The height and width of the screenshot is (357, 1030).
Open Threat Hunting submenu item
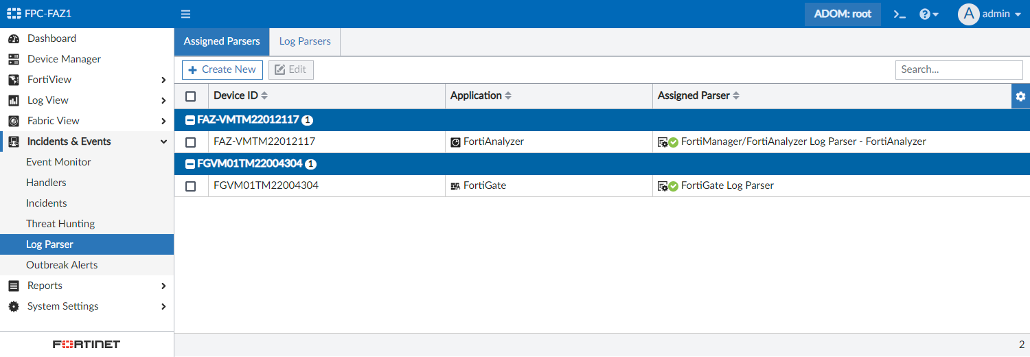pos(87,224)
